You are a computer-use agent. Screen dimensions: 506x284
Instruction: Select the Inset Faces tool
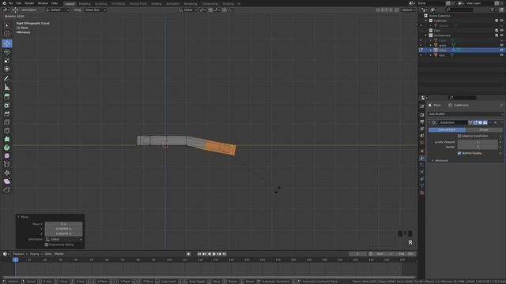(7, 105)
